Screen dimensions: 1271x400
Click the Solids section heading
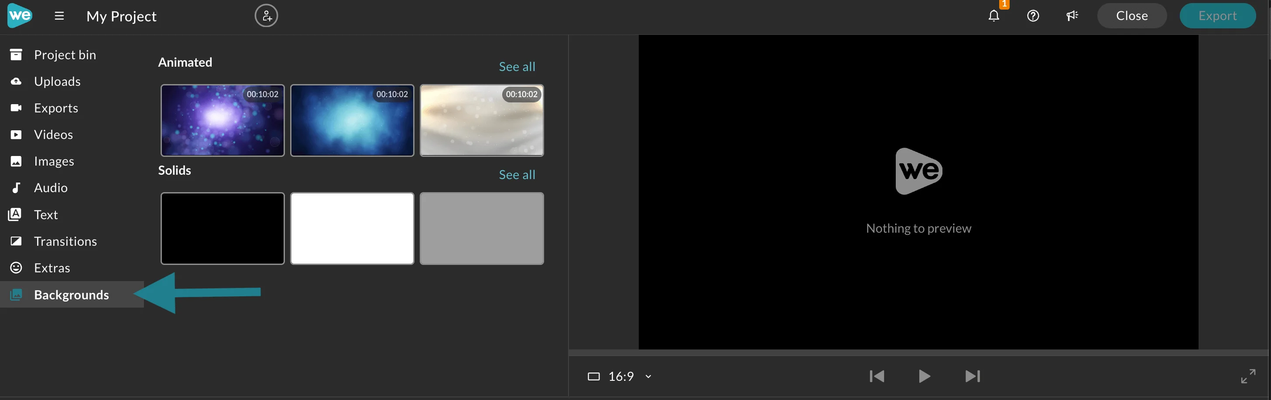click(174, 170)
